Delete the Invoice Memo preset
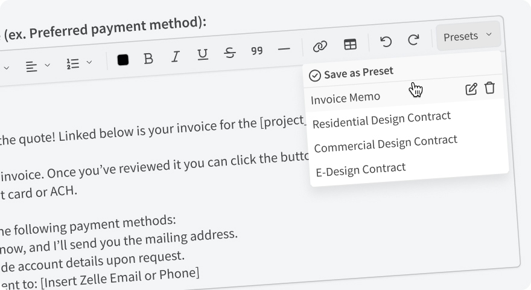 [490, 88]
